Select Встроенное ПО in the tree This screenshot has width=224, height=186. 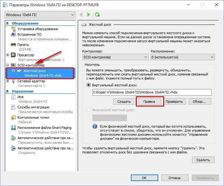[x=29, y=34]
